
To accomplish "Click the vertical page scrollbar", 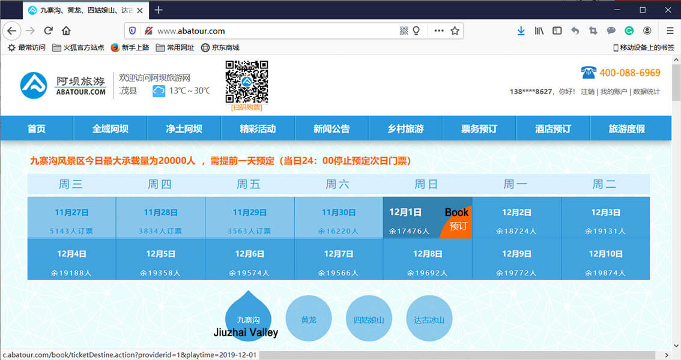I will 676,82.
